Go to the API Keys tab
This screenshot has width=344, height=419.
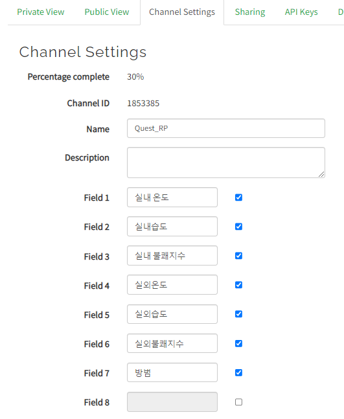click(x=301, y=12)
